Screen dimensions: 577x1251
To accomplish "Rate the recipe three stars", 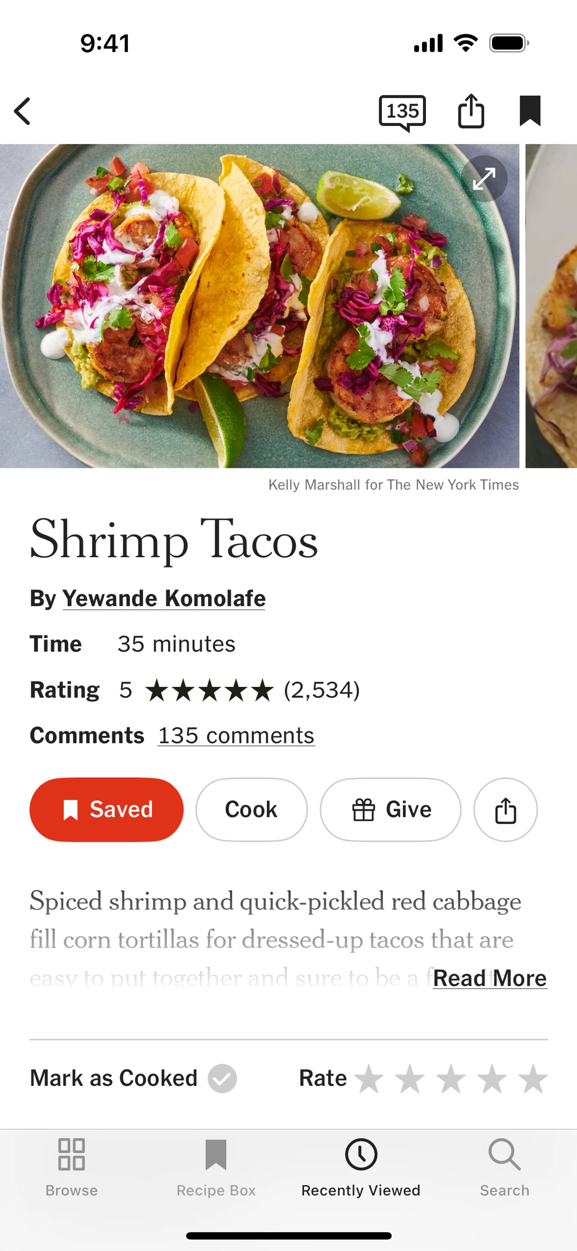I will pos(451,1078).
